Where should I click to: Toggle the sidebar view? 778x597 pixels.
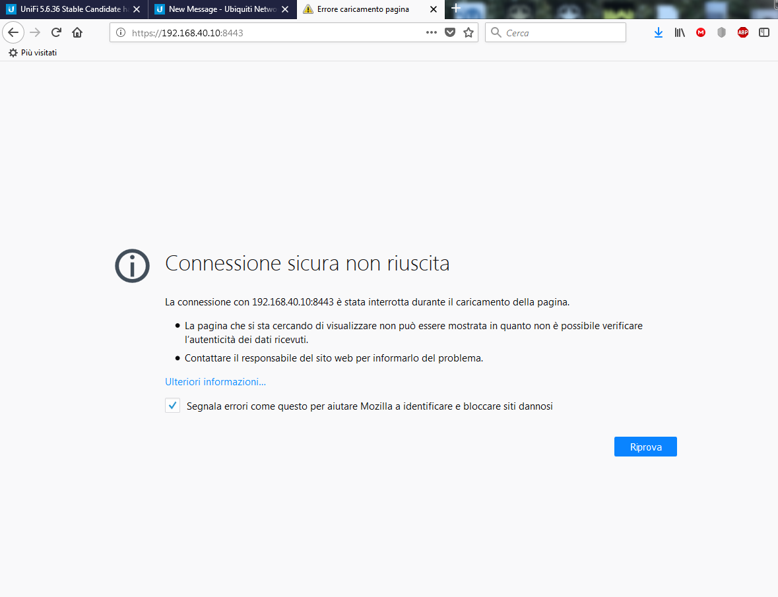tap(763, 32)
